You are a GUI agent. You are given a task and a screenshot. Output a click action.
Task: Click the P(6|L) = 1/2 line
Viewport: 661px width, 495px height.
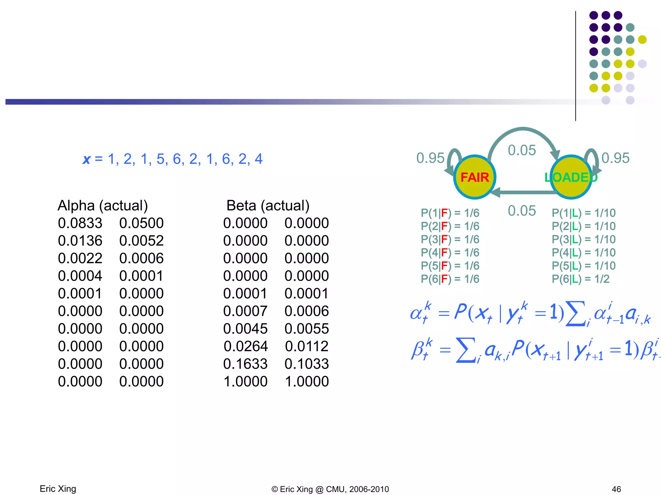point(581,279)
